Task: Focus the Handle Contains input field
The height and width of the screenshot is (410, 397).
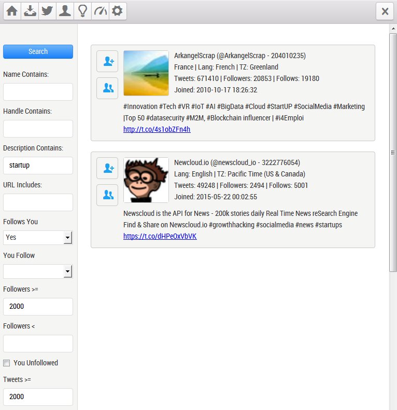Action: [x=38, y=129]
